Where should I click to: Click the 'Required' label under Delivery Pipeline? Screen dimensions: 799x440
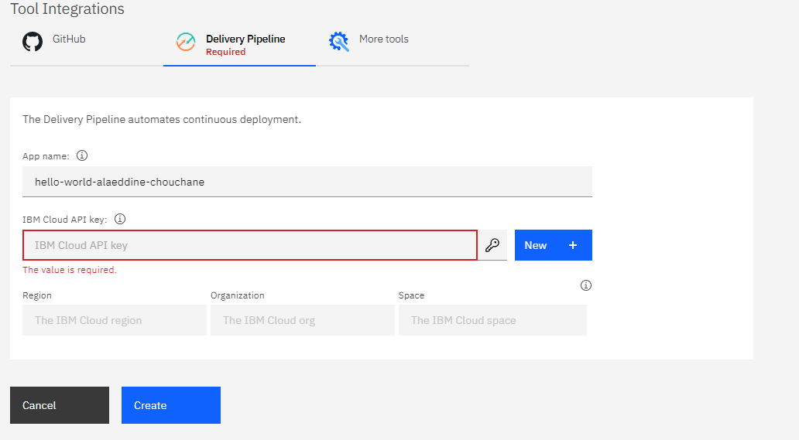pos(226,52)
